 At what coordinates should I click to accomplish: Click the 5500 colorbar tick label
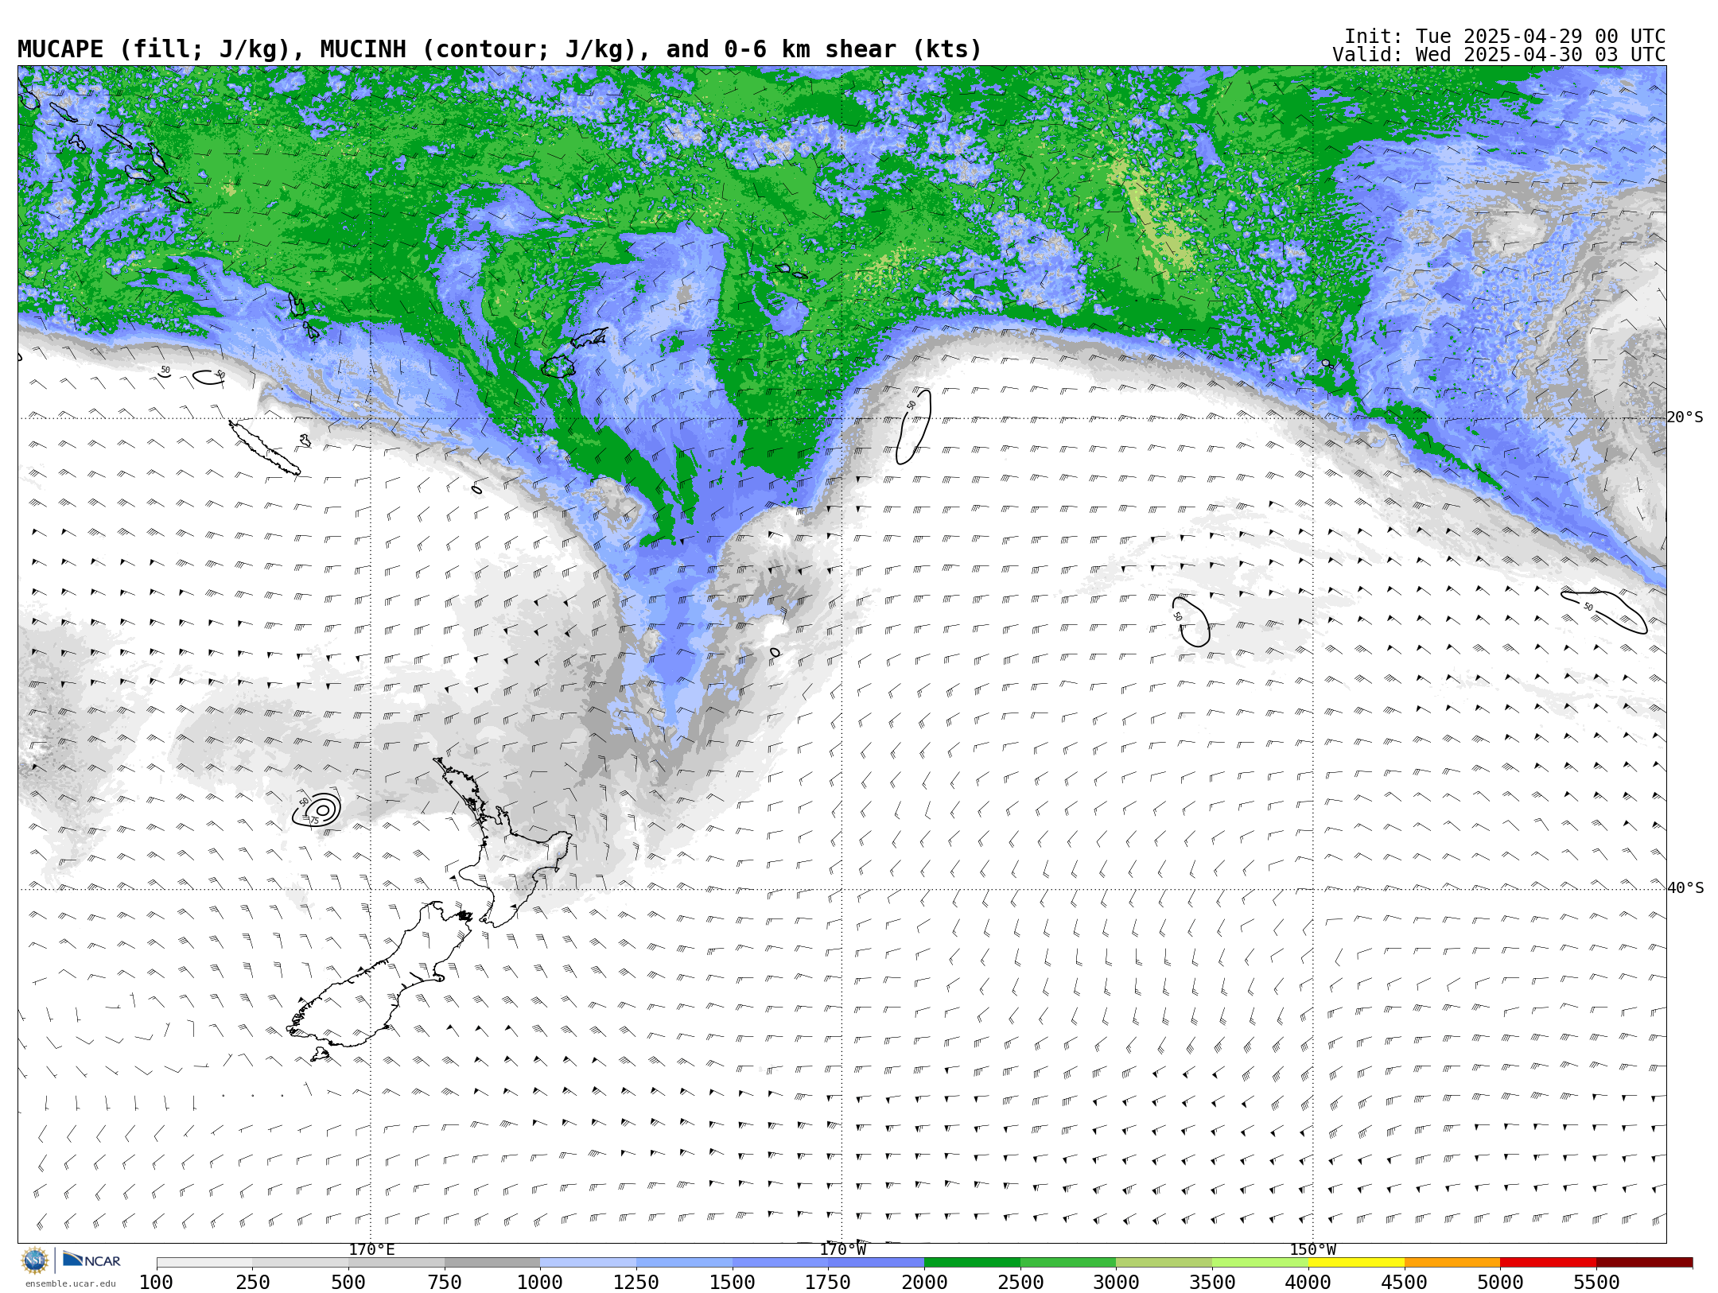click(x=1596, y=1283)
